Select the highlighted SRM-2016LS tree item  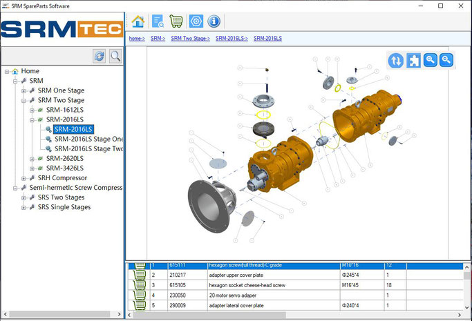tap(73, 129)
